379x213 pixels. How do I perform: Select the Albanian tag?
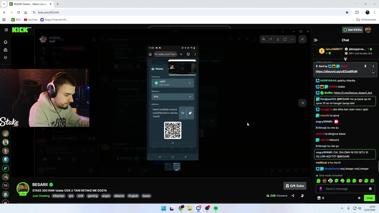pos(58,196)
